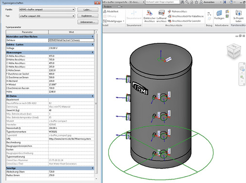The height and width of the screenshot is (183, 246).
Task: Click the ViewCube in 3D view
Action: [x=234, y=51]
